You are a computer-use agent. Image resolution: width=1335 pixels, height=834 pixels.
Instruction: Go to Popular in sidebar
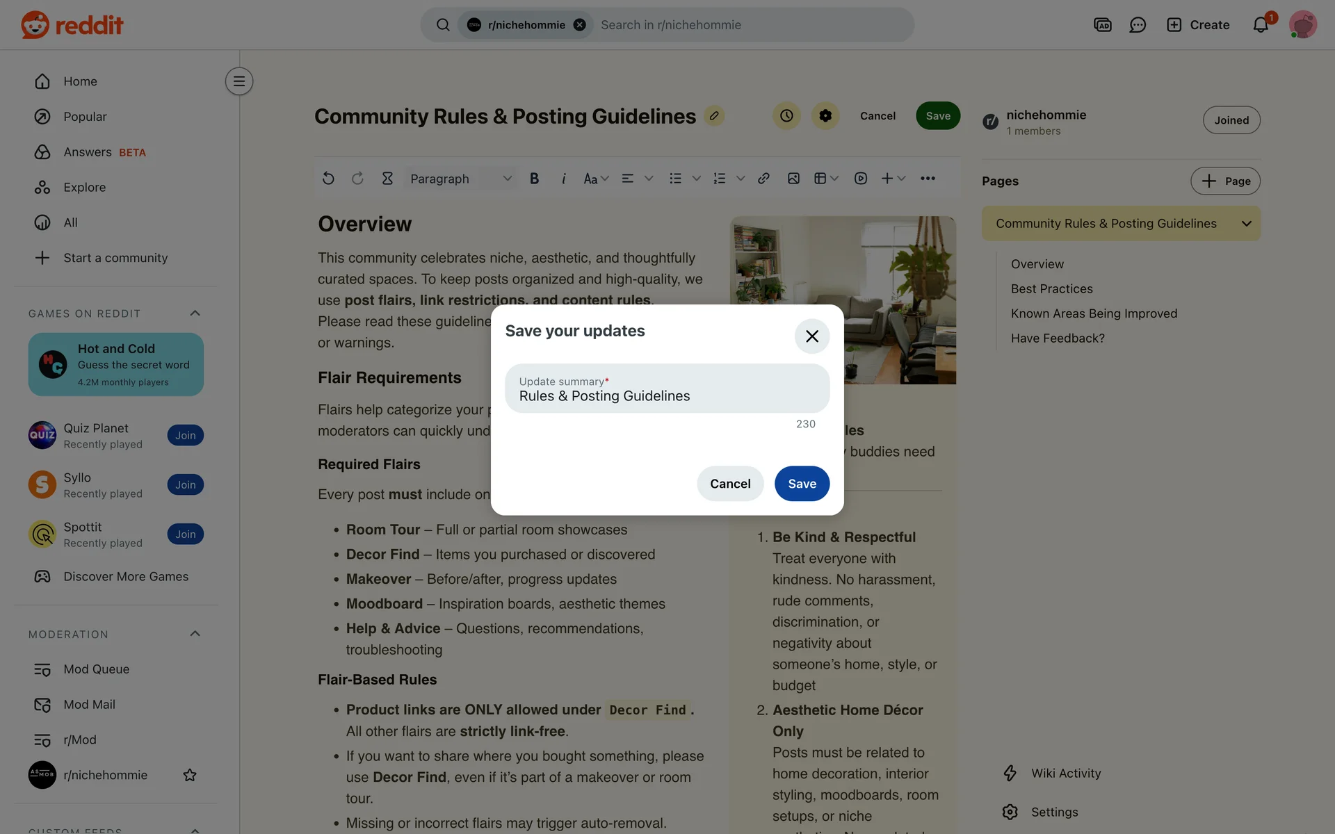[85, 117]
